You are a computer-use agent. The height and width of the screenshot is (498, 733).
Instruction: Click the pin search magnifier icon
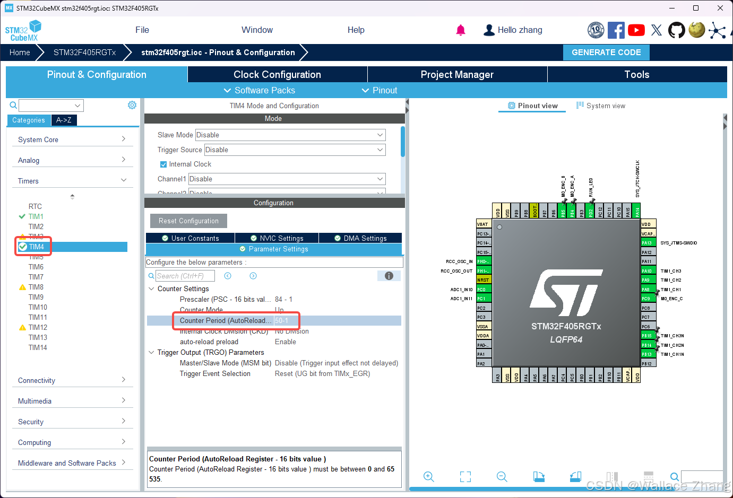tap(675, 477)
